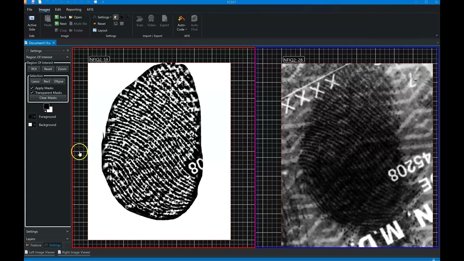This screenshot has width=464, height=261.
Task: Pin the Settings side panel
Action: click(x=68, y=51)
